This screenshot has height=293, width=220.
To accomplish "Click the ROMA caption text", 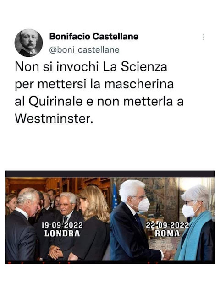I will point(167,233).
